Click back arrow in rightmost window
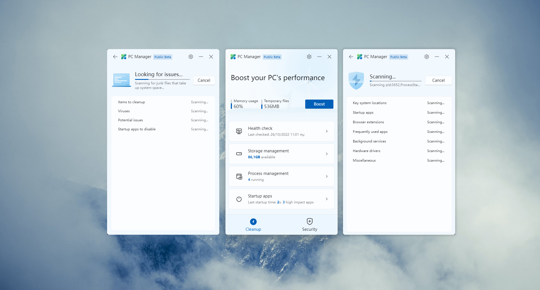 click(x=351, y=57)
